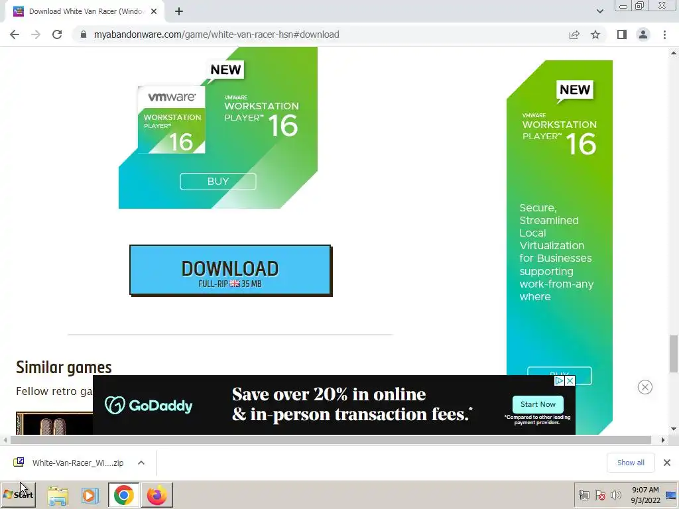Close the downloads bar
The width and height of the screenshot is (679, 509).
click(x=667, y=463)
